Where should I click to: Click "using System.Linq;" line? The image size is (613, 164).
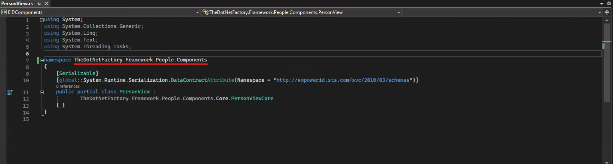[x=71, y=33]
